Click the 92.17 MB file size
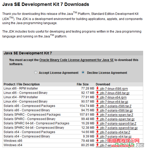This screenshot has height=150, width=146. (x=88, y=93)
